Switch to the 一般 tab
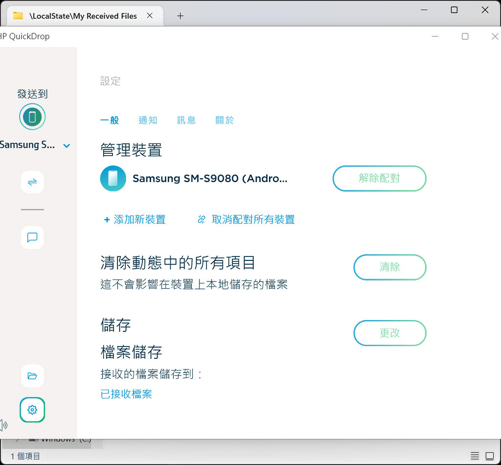This screenshot has height=465, width=501. point(110,120)
